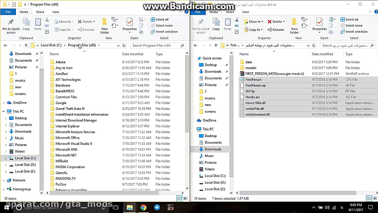This screenshot has height=213, width=378.
Task: Click Invert selection in gta sa window
Action: click(x=354, y=32)
